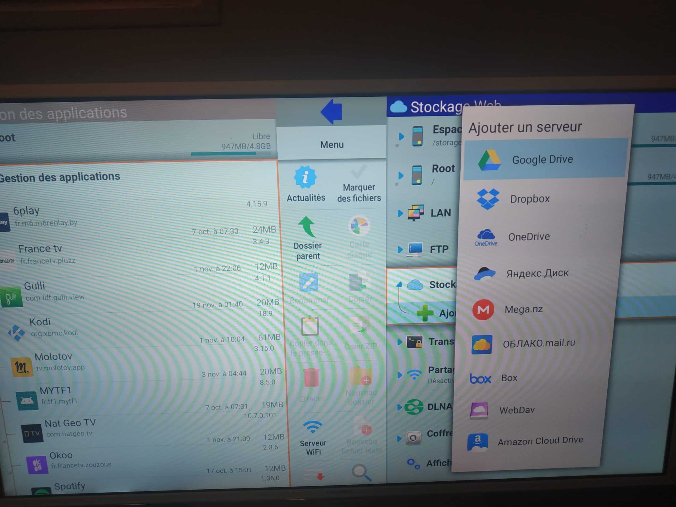Click the Amazon Cloud Drive icon
Viewport: 676px width, 507px height.
pyautogui.click(x=478, y=442)
